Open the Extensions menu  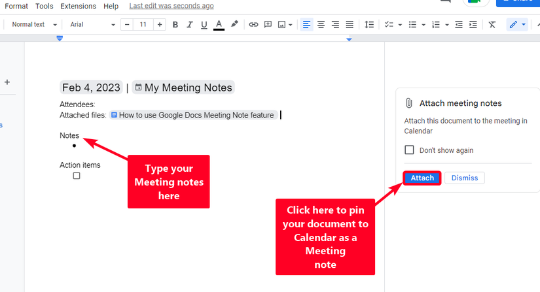[78, 6]
